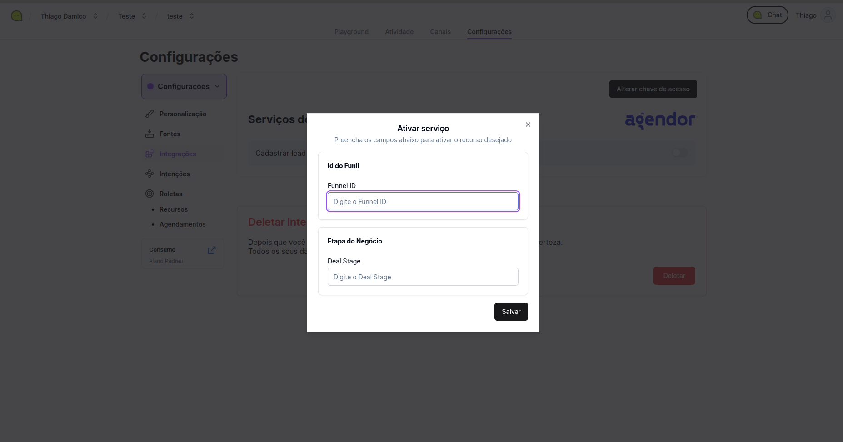The image size is (843, 442).
Task: Click the Roletas target icon
Action: point(150,194)
